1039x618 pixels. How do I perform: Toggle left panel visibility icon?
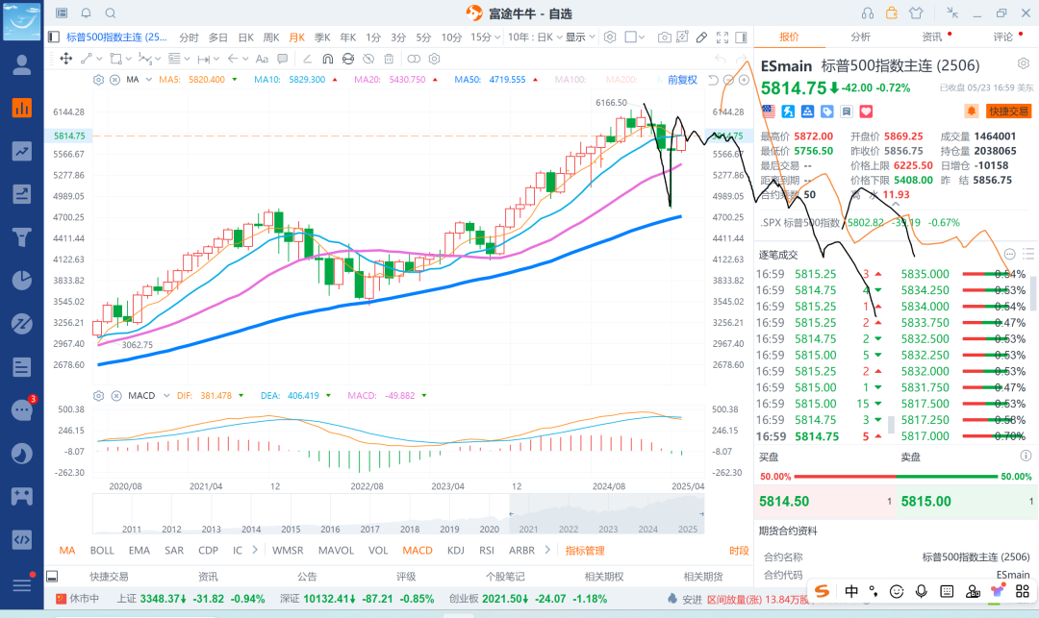[54, 37]
